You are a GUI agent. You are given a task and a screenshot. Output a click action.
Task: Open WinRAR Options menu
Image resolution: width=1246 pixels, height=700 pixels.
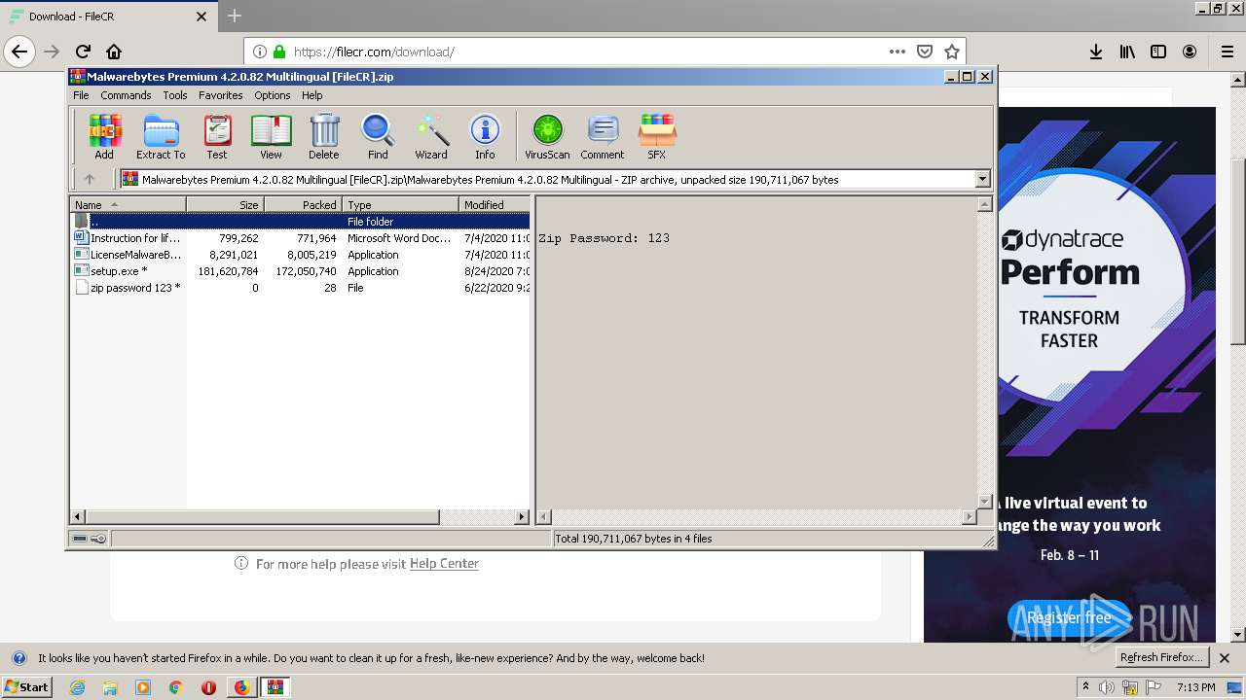pos(273,95)
